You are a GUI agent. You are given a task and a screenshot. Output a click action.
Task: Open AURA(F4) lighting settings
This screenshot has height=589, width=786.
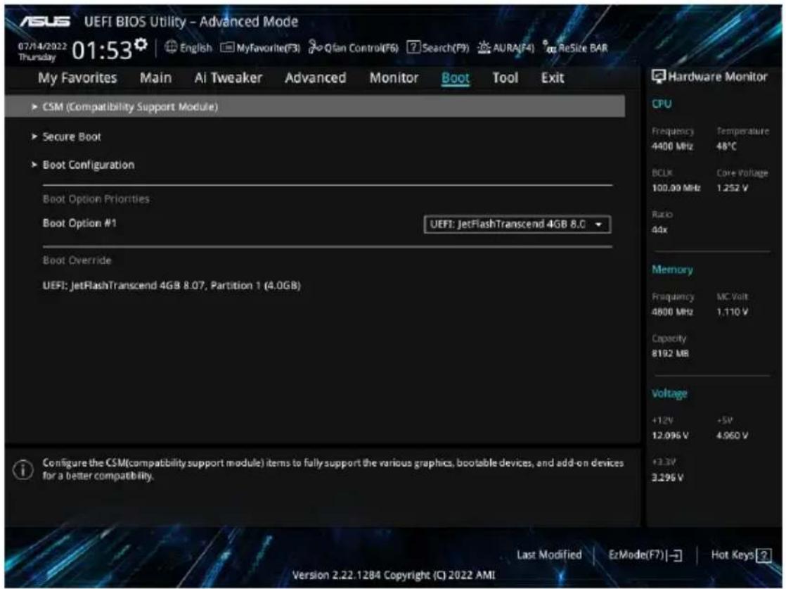tap(505, 48)
